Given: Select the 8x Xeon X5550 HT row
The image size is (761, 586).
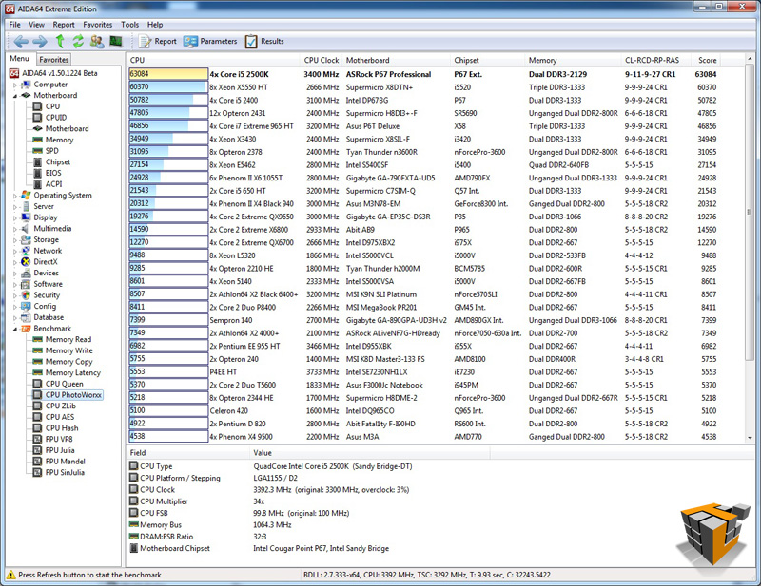Looking at the screenshot, I should click(422, 87).
